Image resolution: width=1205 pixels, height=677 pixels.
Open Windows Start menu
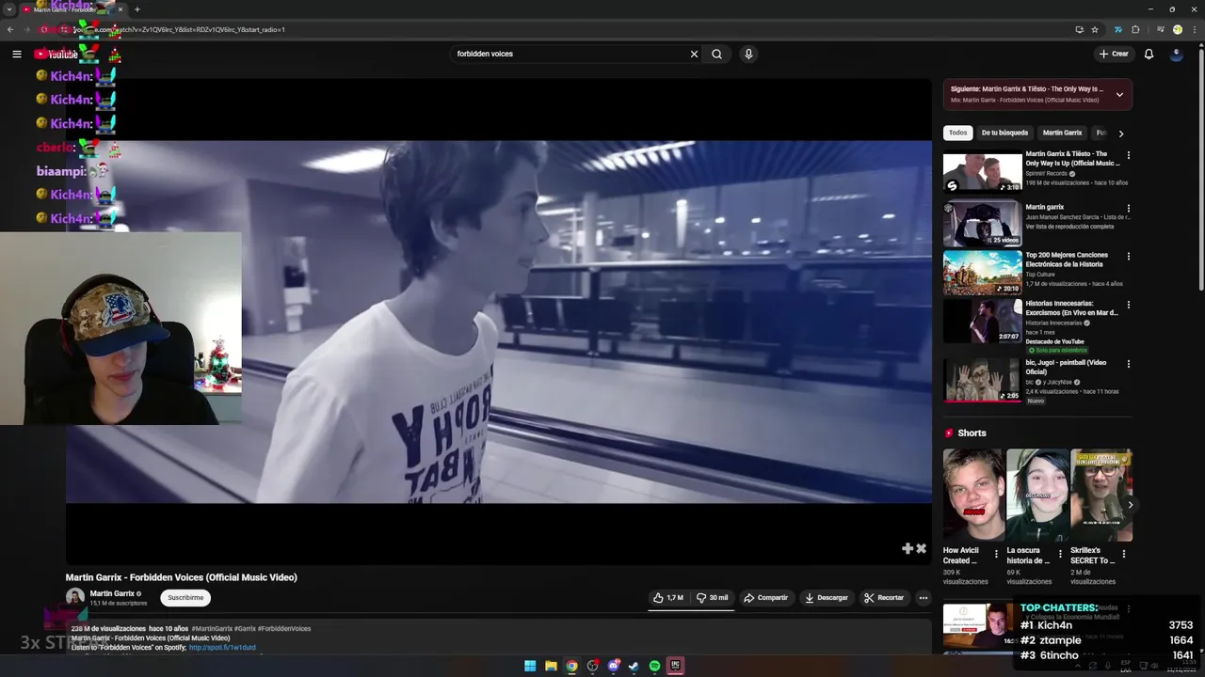click(530, 666)
